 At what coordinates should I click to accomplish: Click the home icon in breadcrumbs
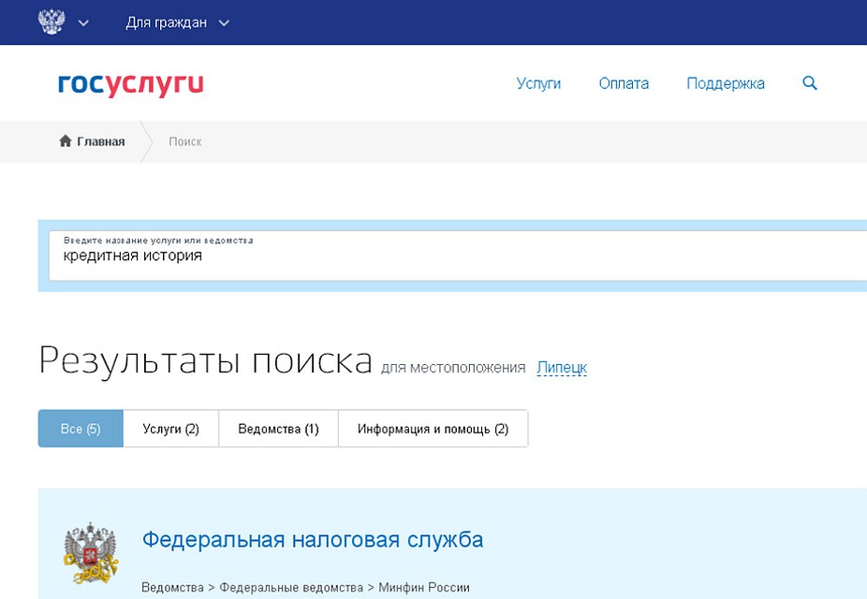click(66, 141)
